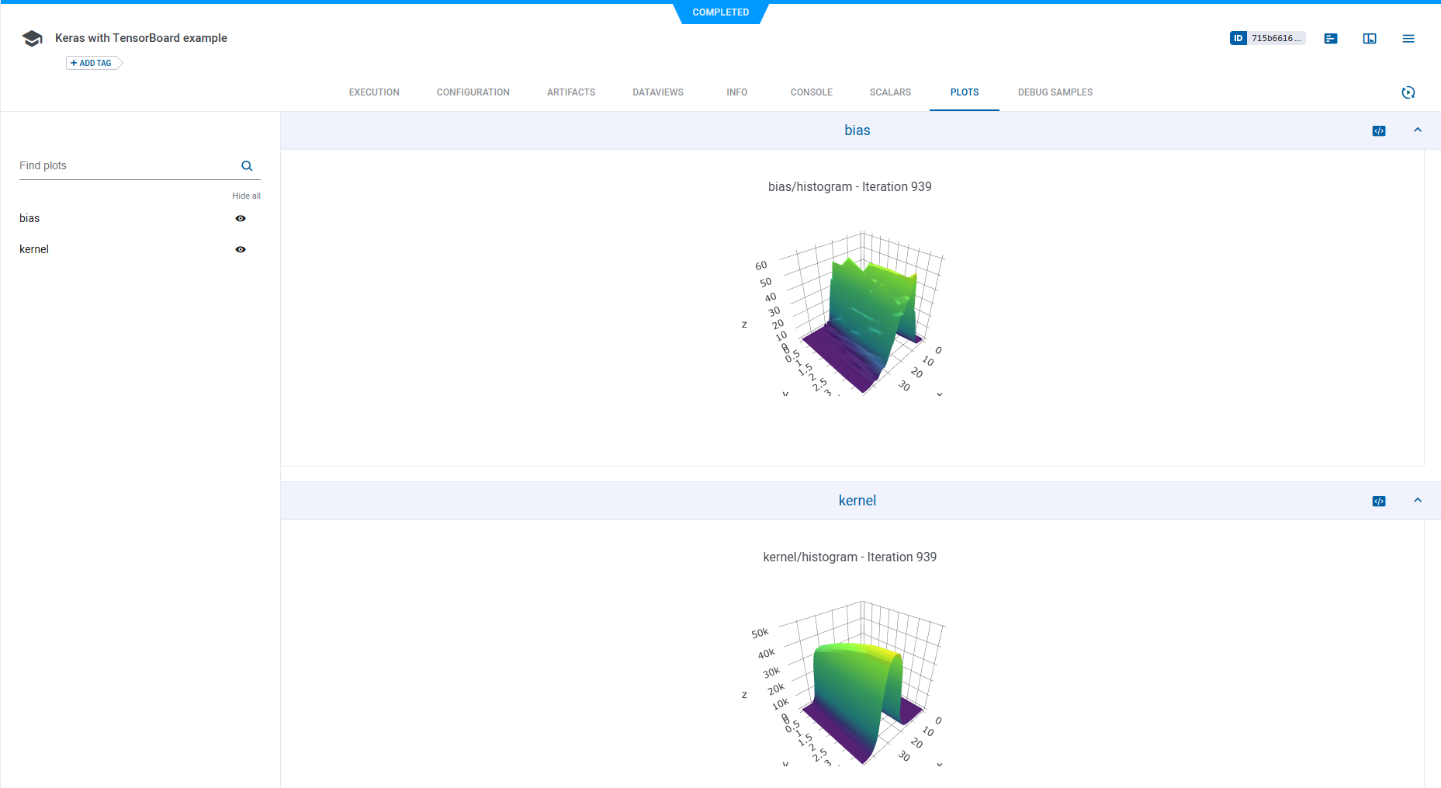Open embed code for the bias plot
Image resolution: width=1441 pixels, height=788 pixels.
[x=1378, y=130]
